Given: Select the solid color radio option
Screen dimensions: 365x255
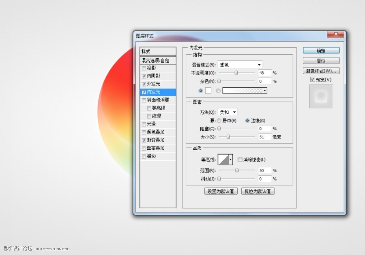Looking at the screenshot, I should [200, 90].
